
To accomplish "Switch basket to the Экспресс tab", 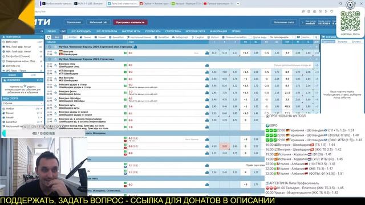I will click(342, 42).
